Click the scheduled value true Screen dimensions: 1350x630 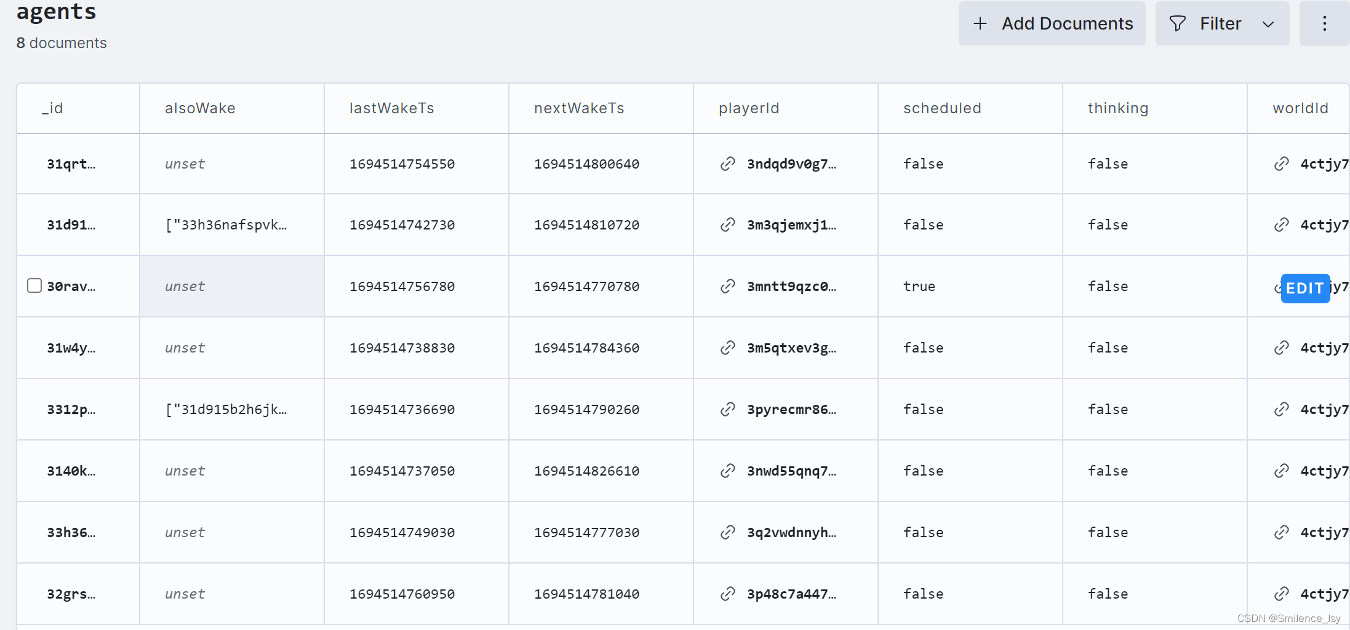pos(919,286)
